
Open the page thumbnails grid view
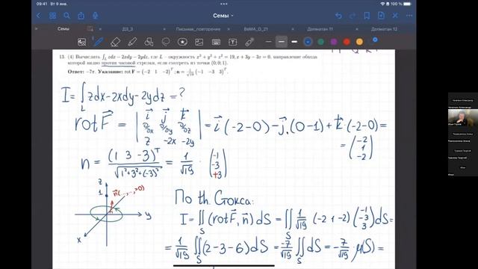(53, 16)
